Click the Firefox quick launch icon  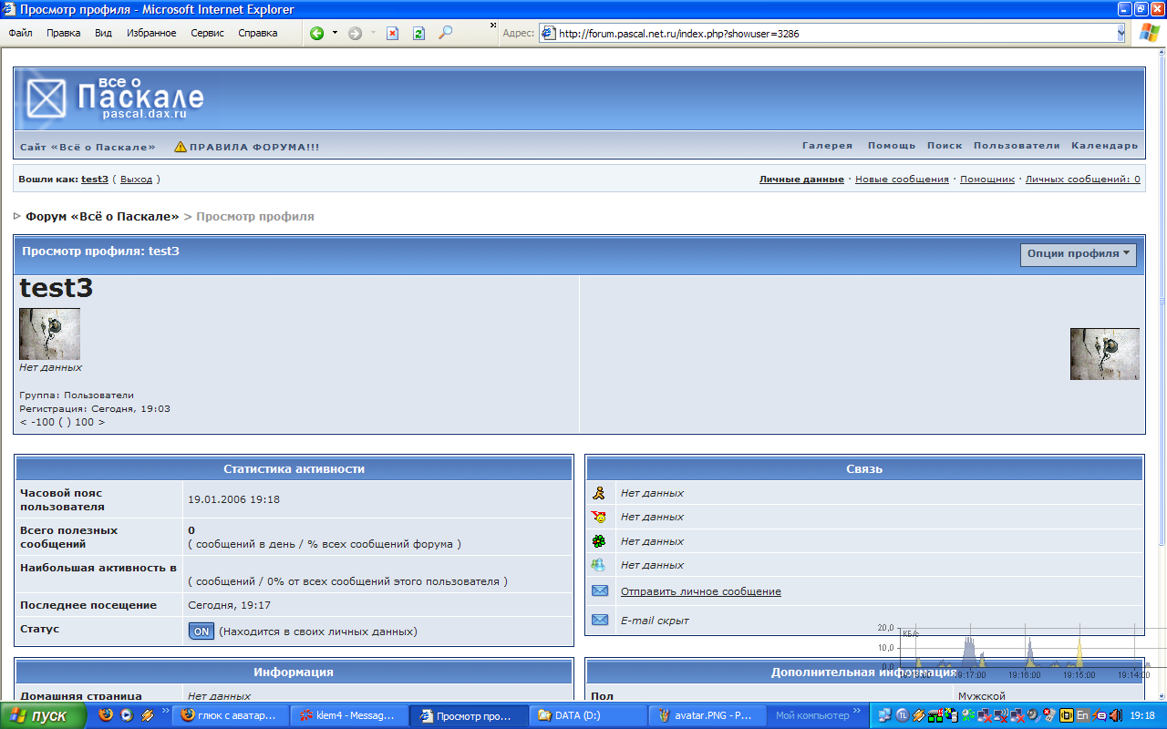(106, 715)
